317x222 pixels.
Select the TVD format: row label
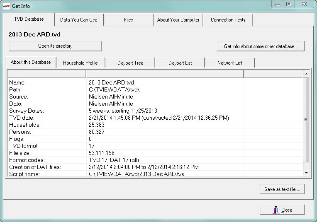(24, 146)
